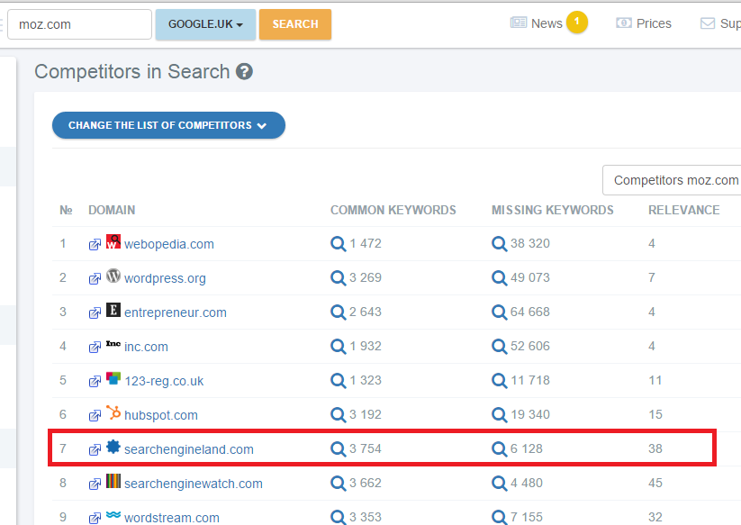The width and height of the screenshot is (741, 525).
Task: View common keywords magnifier for searchenginewatch.com
Action: [x=338, y=484]
